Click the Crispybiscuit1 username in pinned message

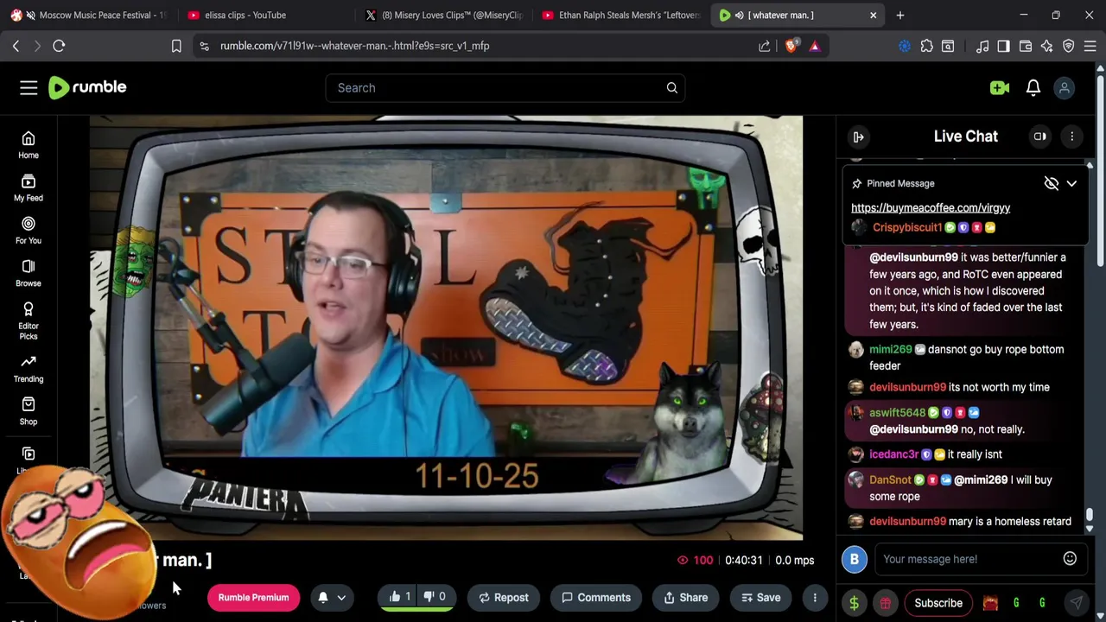[907, 227]
